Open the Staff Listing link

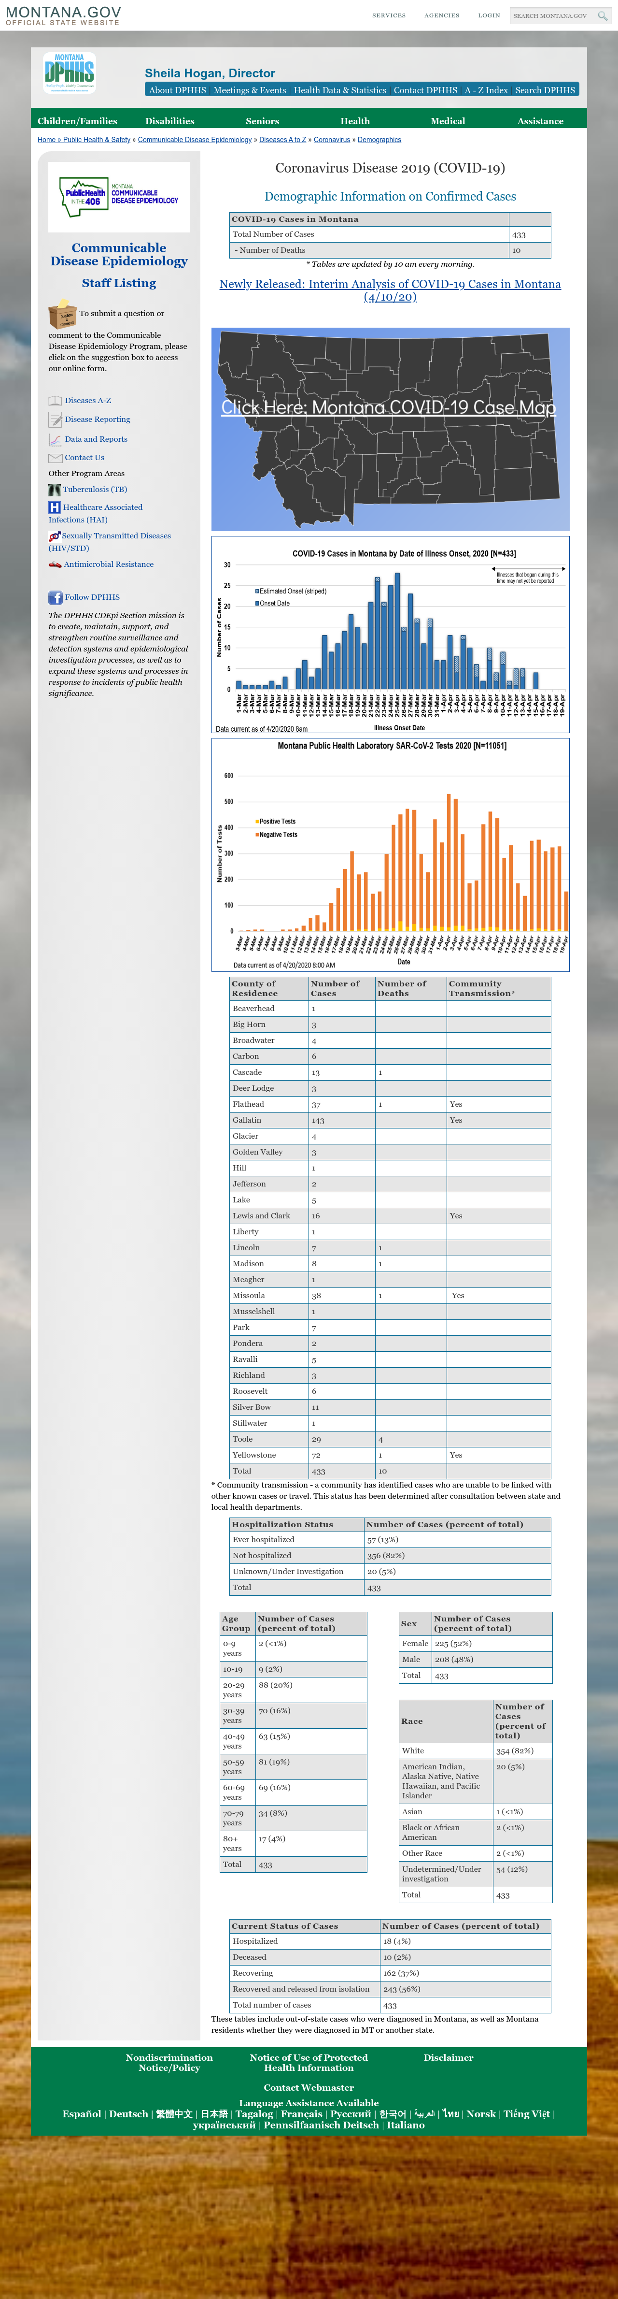119,283
